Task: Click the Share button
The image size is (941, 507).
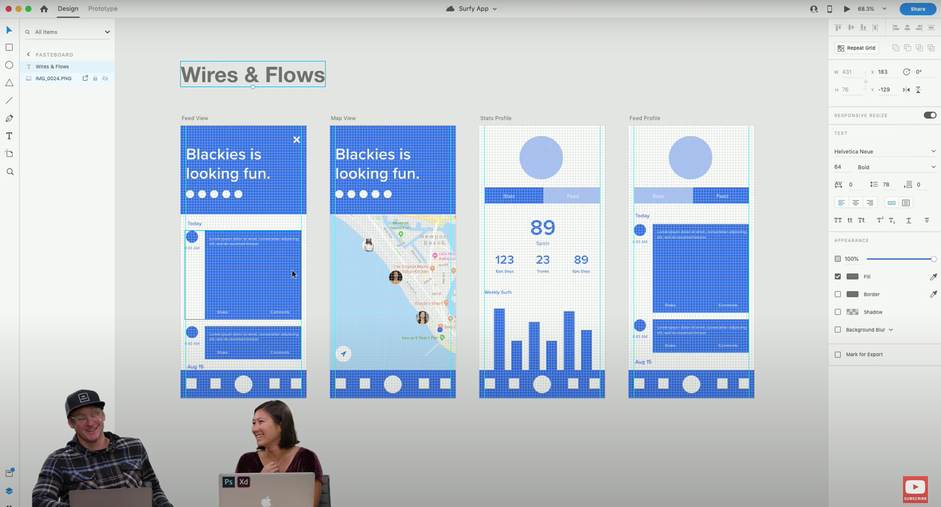Action: tap(917, 9)
